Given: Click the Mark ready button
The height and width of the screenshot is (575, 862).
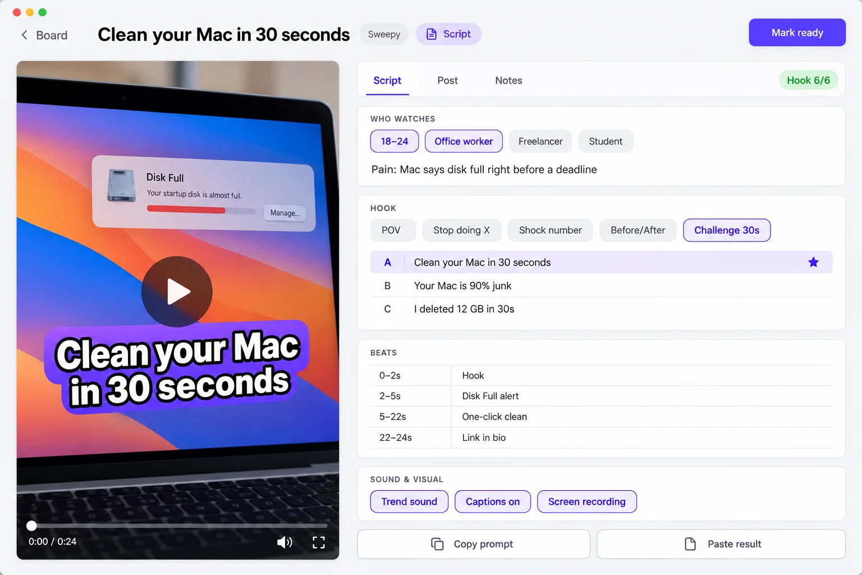Looking at the screenshot, I should (x=797, y=33).
